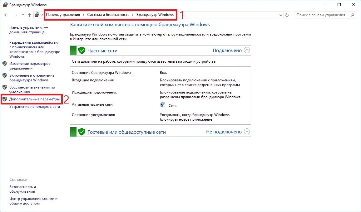Click the forward navigation arrow

(x=15, y=15)
